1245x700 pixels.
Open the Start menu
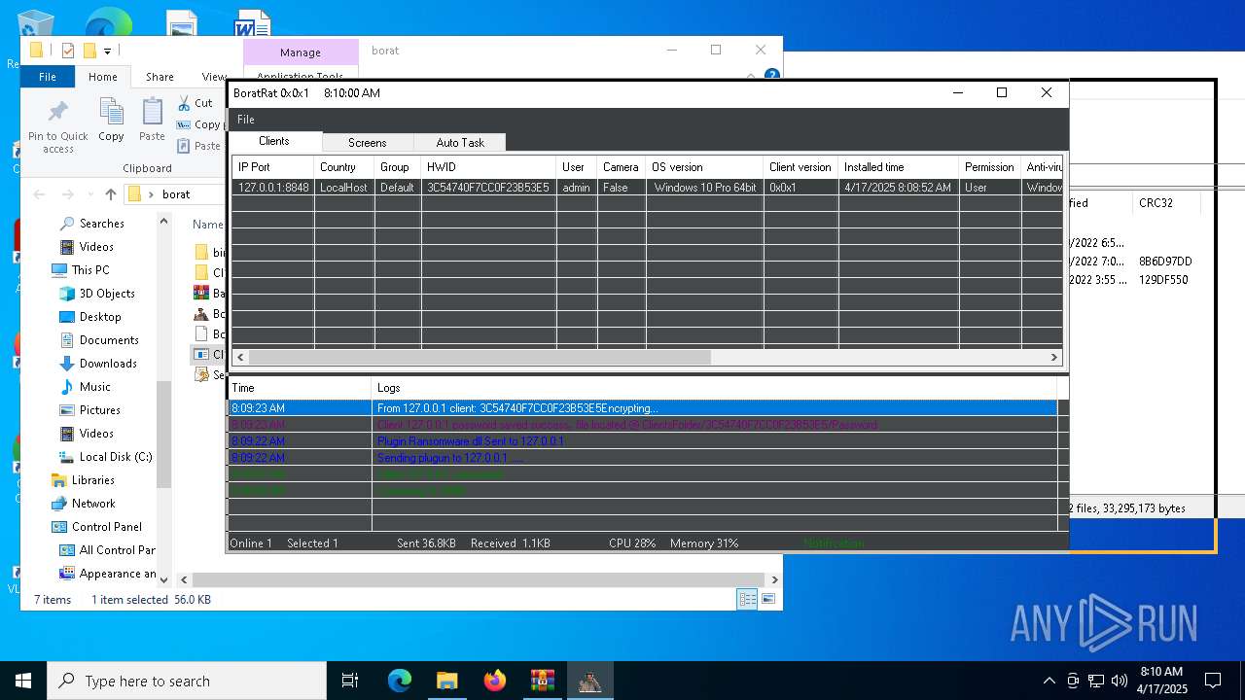point(23,681)
